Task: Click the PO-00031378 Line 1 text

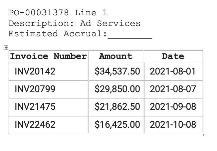Action: (x=58, y=13)
